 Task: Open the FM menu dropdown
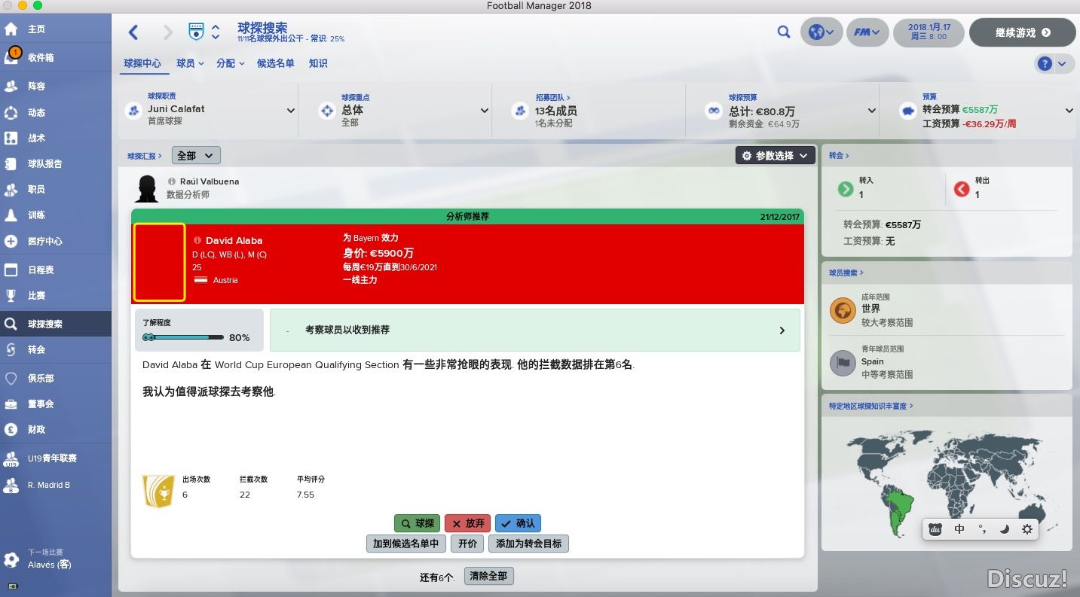867,32
